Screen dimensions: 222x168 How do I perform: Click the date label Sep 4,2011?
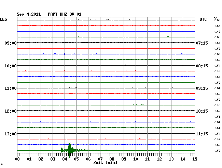29,14
